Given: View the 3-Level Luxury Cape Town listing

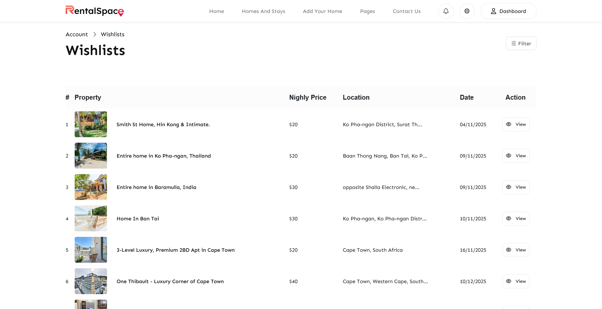Looking at the screenshot, I should click(516, 250).
